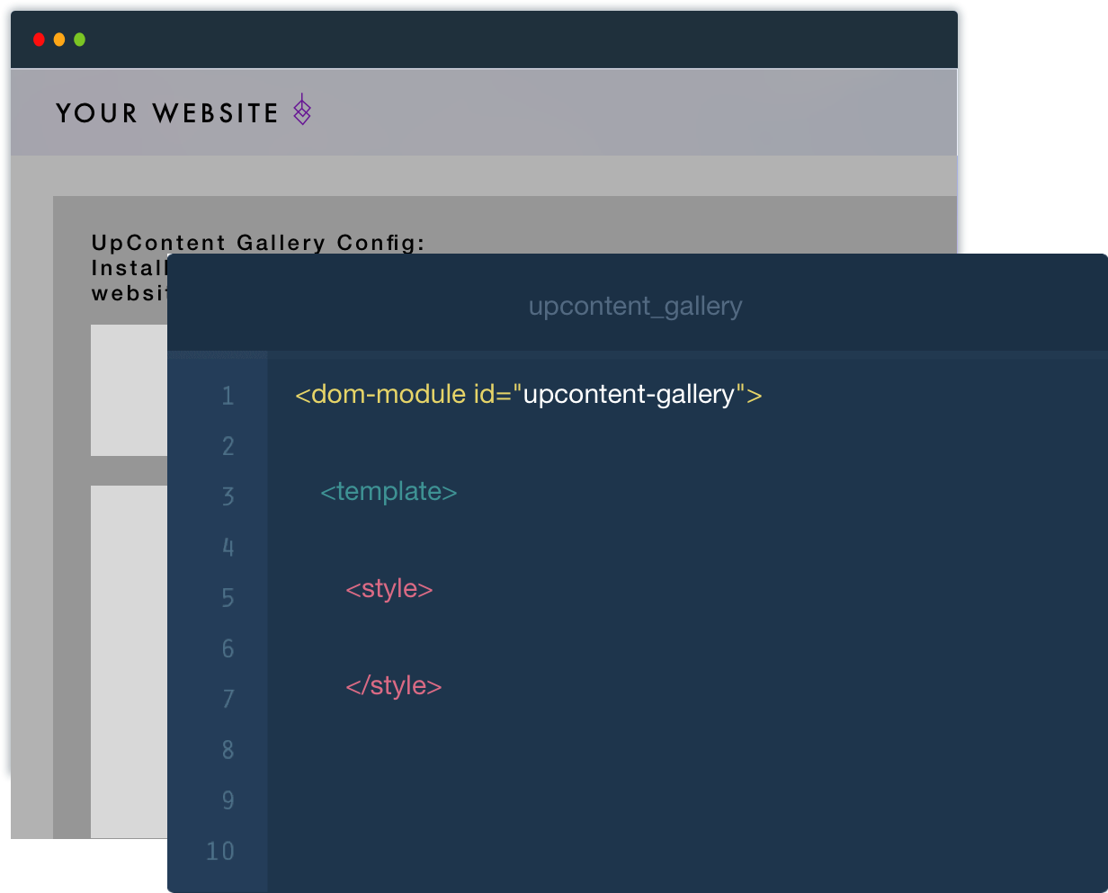Click line number 7 in gutter
The width and height of the screenshot is (1108, 893).
click(228, 699)
